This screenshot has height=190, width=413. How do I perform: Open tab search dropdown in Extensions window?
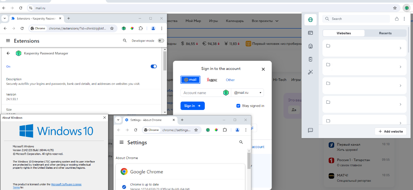[x=4, y=18]
